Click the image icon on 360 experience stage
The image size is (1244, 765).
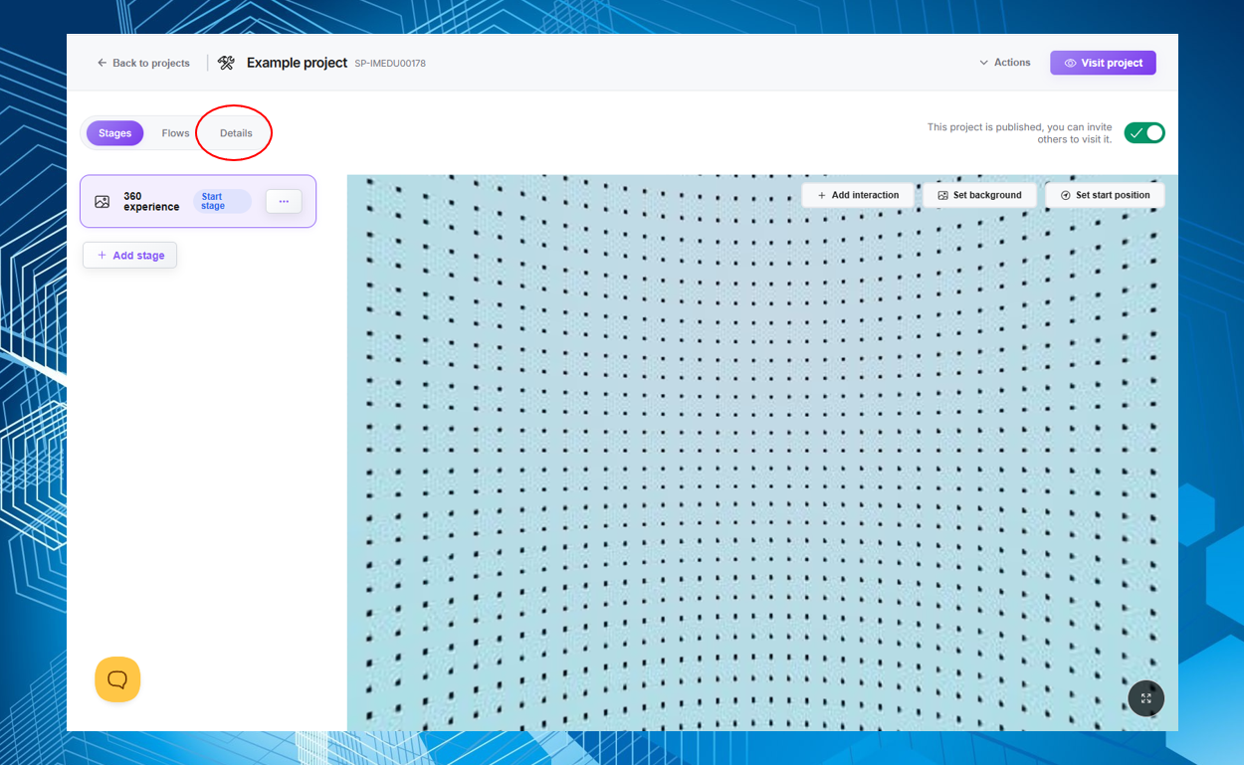tap(102, 202)
